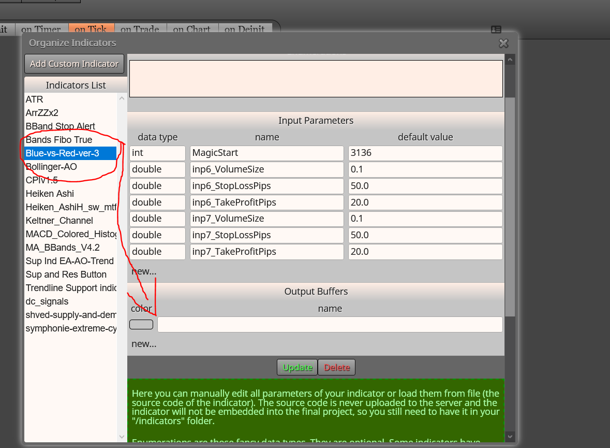Viewport: 610px width, 448px height.
Task: Edit inp7_VolumeSize default value
Action: (425, 219)
